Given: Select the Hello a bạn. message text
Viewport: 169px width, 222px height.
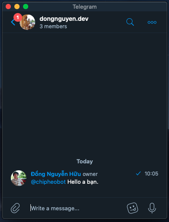Looking at the screenshot, I should pyautogui.click(x=83, y=182).
